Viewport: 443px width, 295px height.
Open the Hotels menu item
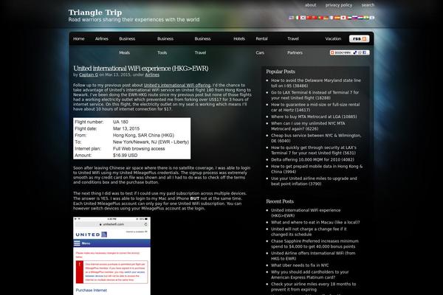click(x=239, y=38)
